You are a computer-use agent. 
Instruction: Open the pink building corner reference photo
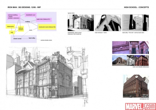(x=144, y=48)
